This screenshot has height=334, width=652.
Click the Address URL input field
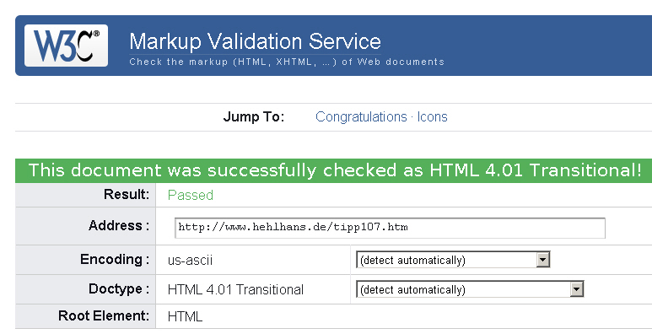coord(390,228)
